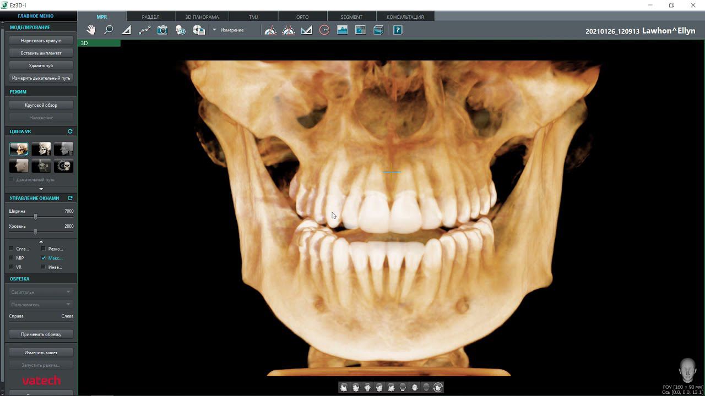Click the skull view settings icon
Screen dimensions: 705x396
click(x=181, y=30)
